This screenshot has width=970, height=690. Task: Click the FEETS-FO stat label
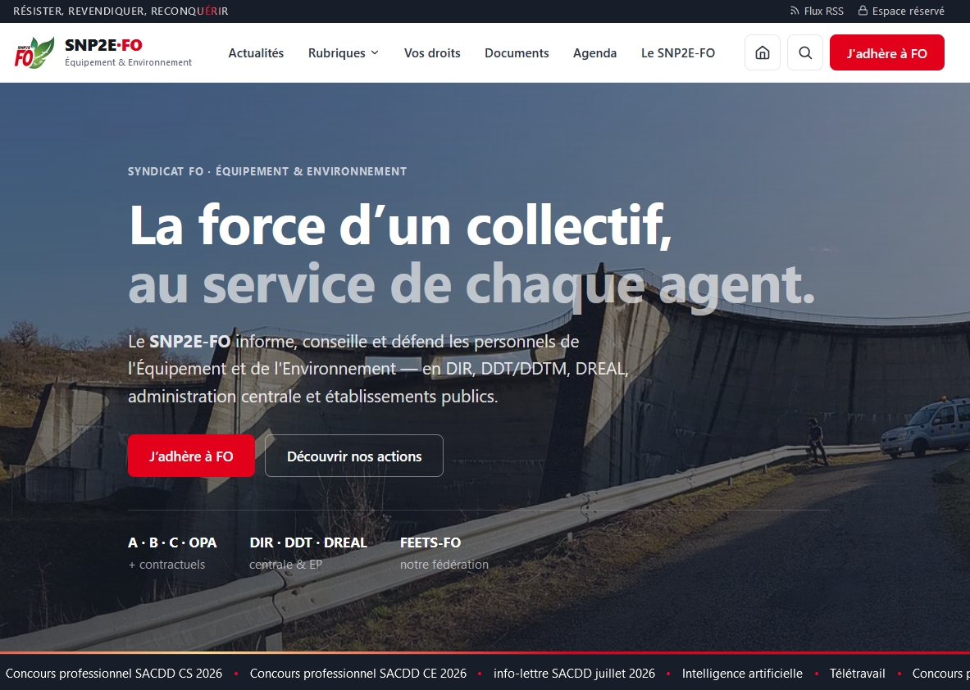click(x=430, y=542)
